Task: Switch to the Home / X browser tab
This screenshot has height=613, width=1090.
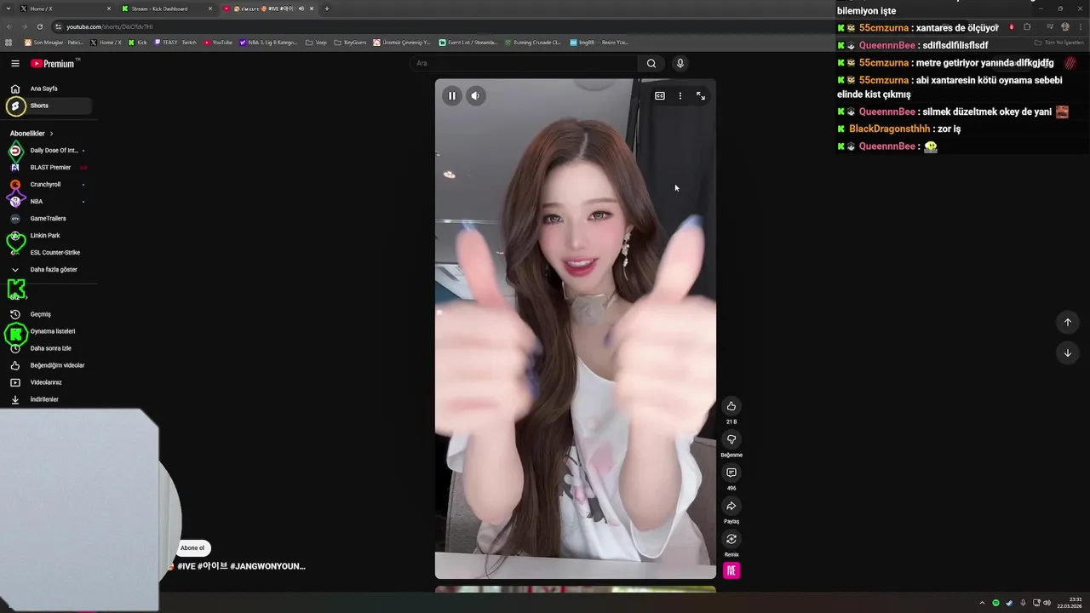Action: click(x=65, y=9)
